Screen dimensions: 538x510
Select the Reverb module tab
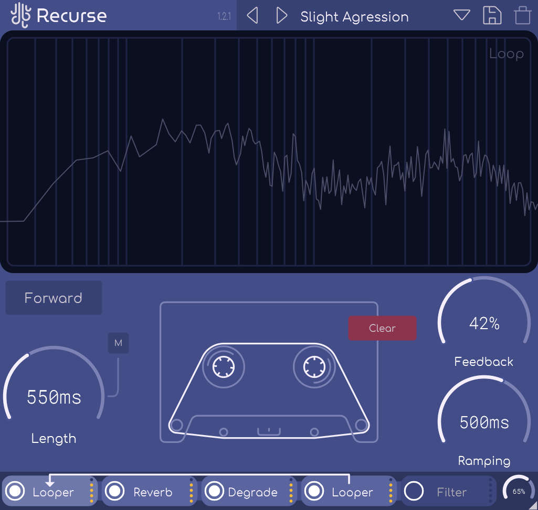coord(150,491)
